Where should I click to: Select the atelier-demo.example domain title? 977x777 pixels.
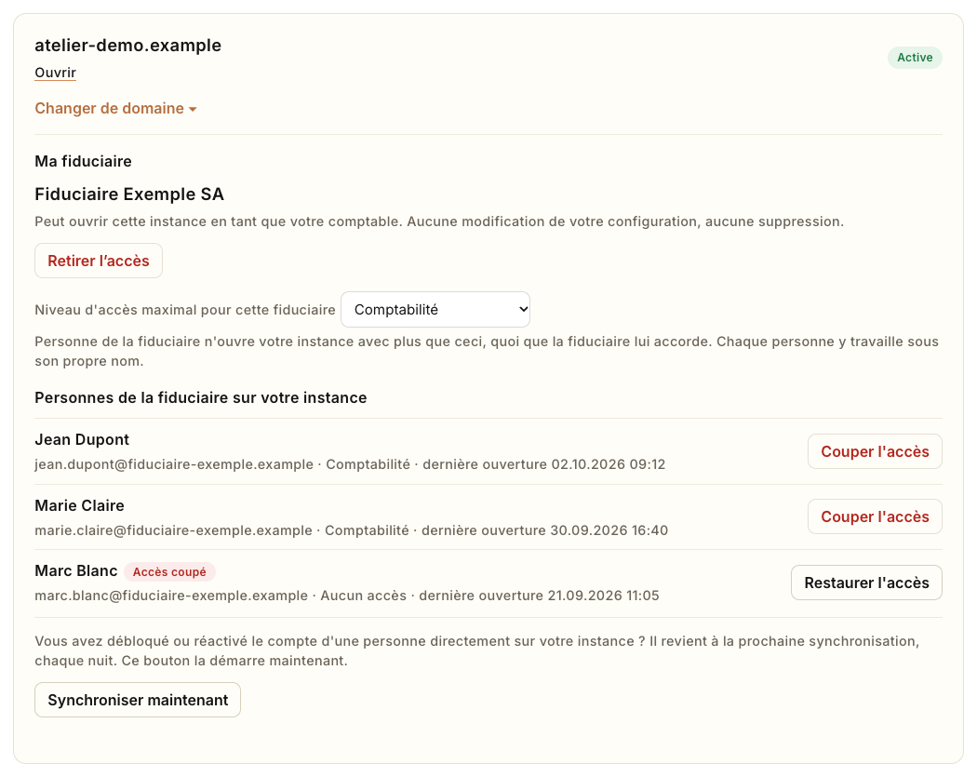coord(128,46)
